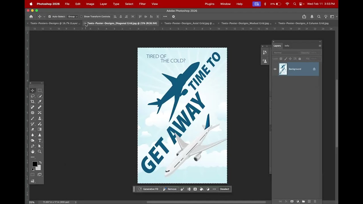
Task: Select the Gradient tool
Action: pos(40,129)
